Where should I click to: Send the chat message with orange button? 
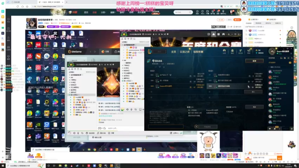click(x=280, y=158)
